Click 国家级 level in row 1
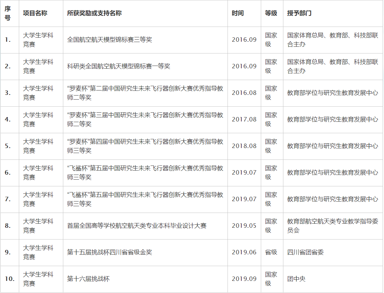Viewport: 384px width, 293px height. pyautogui.click(x=272, y=40)
